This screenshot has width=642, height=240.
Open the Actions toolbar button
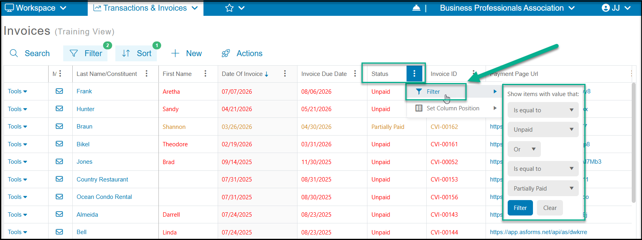click(x=242, y=53)
